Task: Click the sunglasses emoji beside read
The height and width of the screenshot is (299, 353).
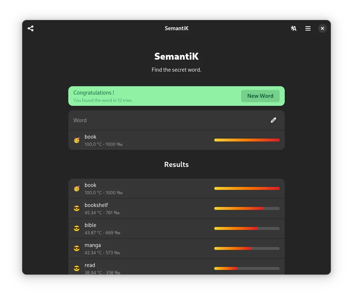Action: 77,268
